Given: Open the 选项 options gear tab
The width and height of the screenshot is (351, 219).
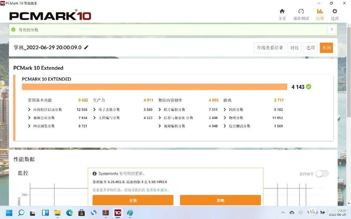Looking at the screenshot, I should click(x=335, y=15).
